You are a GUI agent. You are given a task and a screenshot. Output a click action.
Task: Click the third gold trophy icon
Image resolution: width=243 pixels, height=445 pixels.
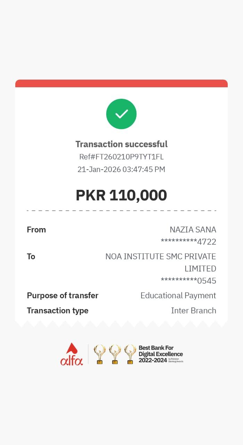pos(130,354)
